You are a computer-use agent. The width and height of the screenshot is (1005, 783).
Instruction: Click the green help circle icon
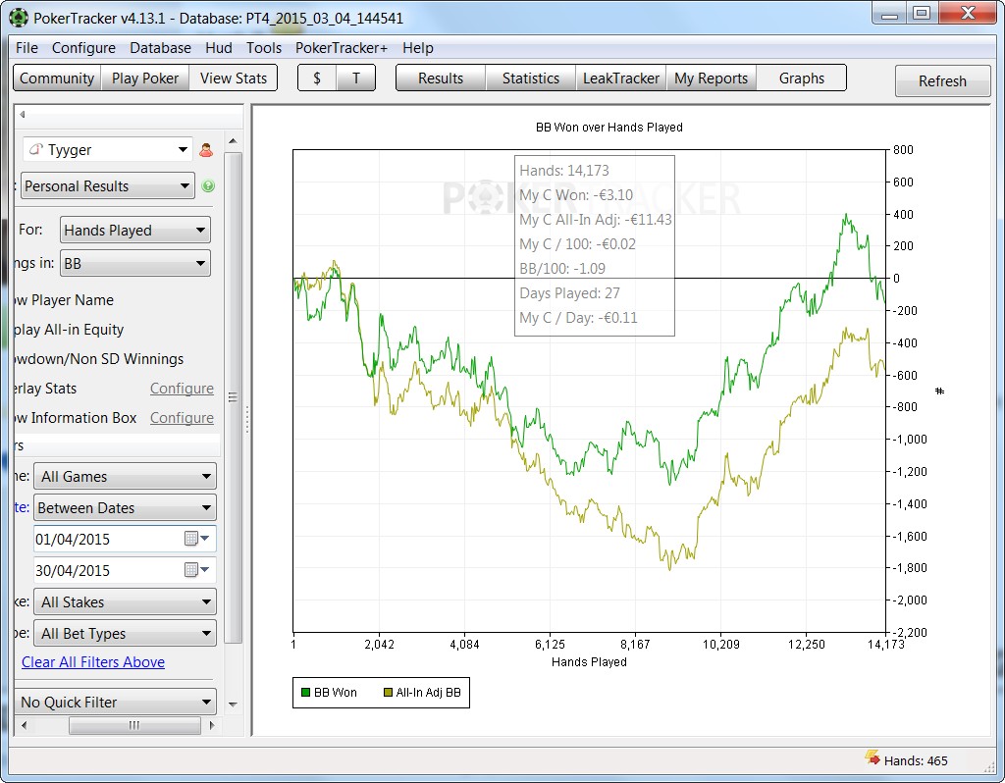(208, 186)
